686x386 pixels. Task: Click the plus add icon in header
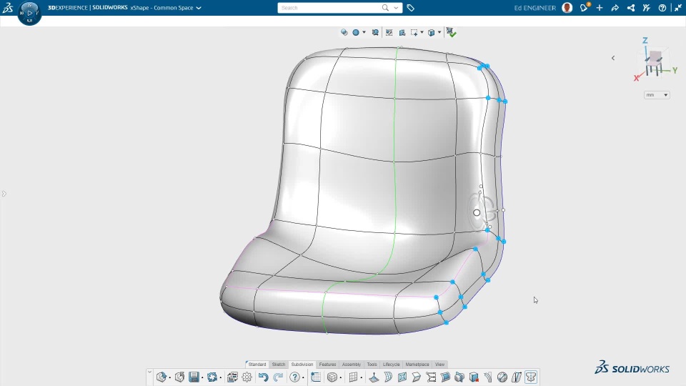click(600, 8)
